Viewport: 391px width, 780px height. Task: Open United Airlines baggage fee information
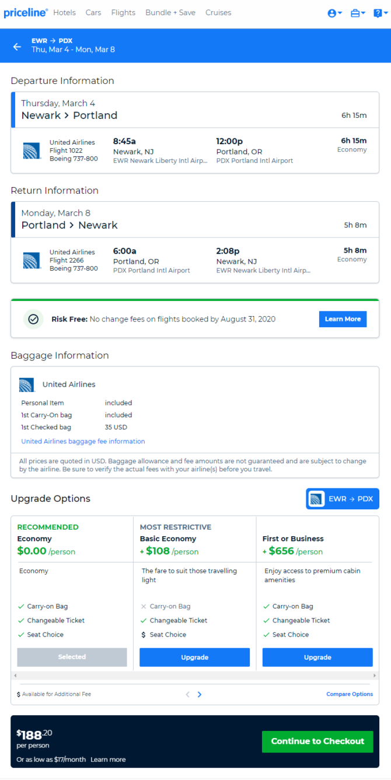click(x=83, y=441)
